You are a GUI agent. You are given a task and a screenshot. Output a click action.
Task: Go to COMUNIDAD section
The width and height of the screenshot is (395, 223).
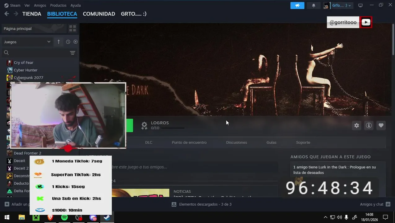click(99, 14)
